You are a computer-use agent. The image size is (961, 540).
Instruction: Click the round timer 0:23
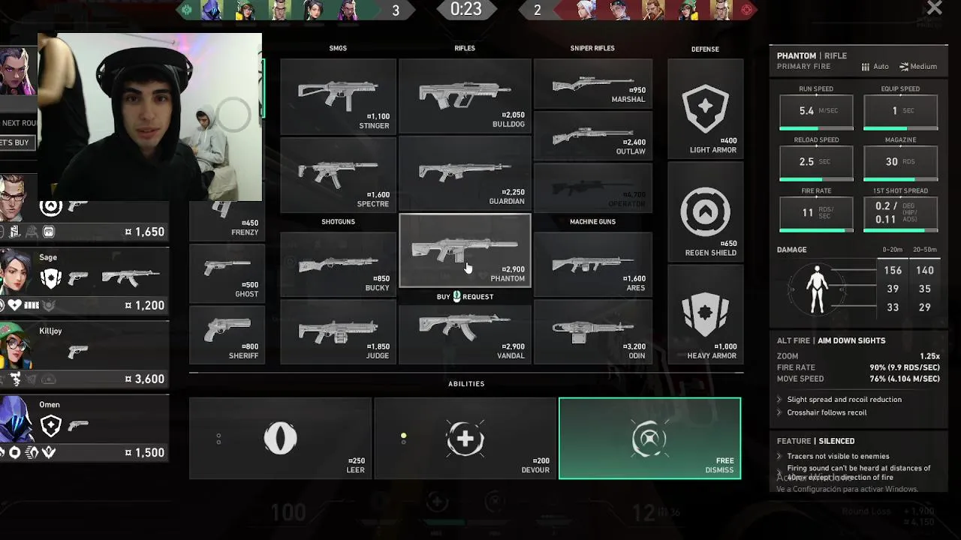(465, 10)
